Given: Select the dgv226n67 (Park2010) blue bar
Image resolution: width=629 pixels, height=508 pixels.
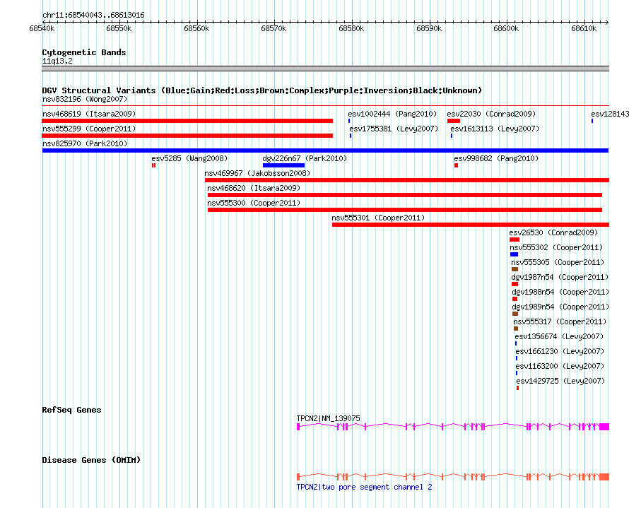Looking at the screenshot, I should 283,165.
